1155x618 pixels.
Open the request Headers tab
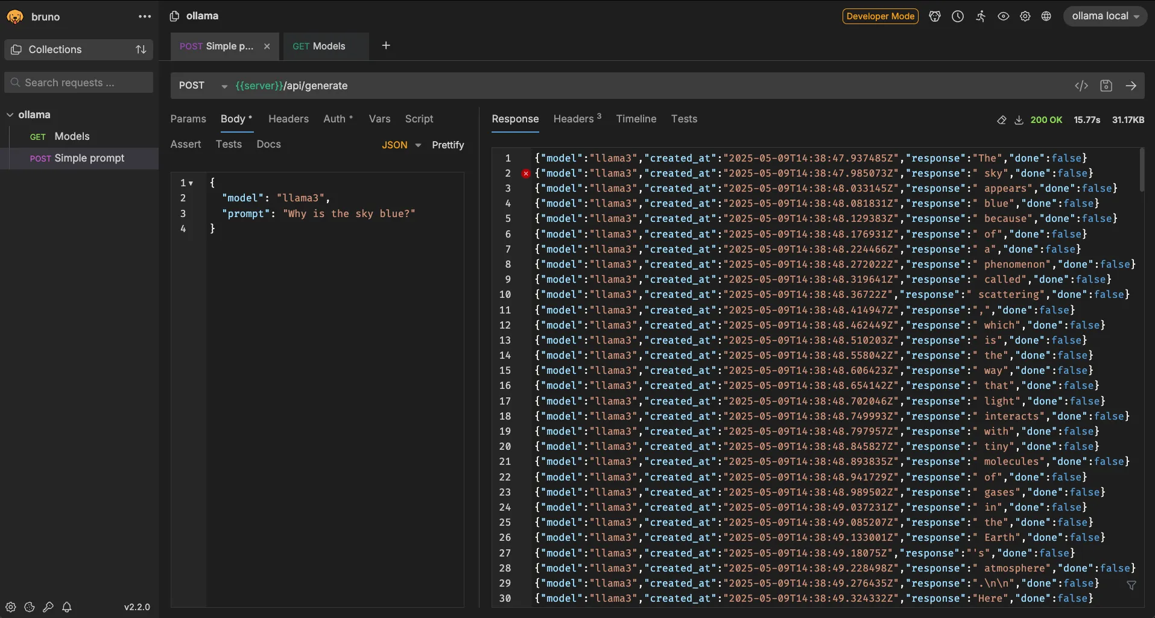click(288, 119)
